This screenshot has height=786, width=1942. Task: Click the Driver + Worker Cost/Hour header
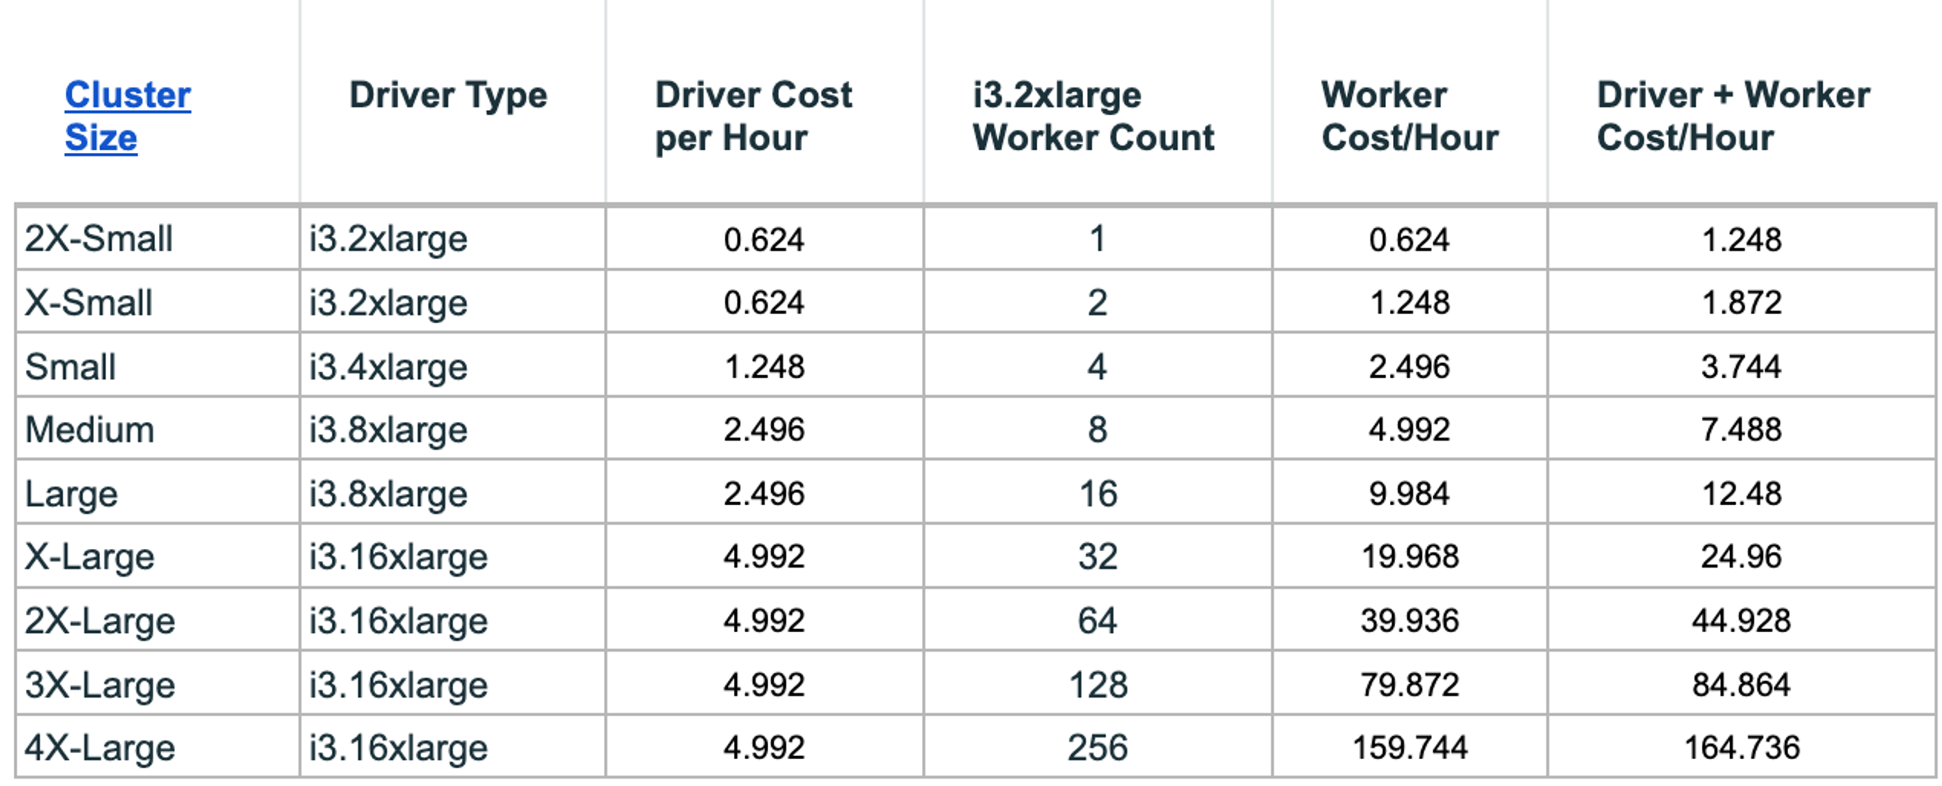tap(1734, 116)
